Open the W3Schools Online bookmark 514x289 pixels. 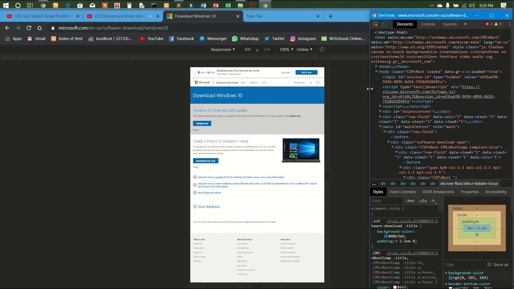click(x=343, y=39)
